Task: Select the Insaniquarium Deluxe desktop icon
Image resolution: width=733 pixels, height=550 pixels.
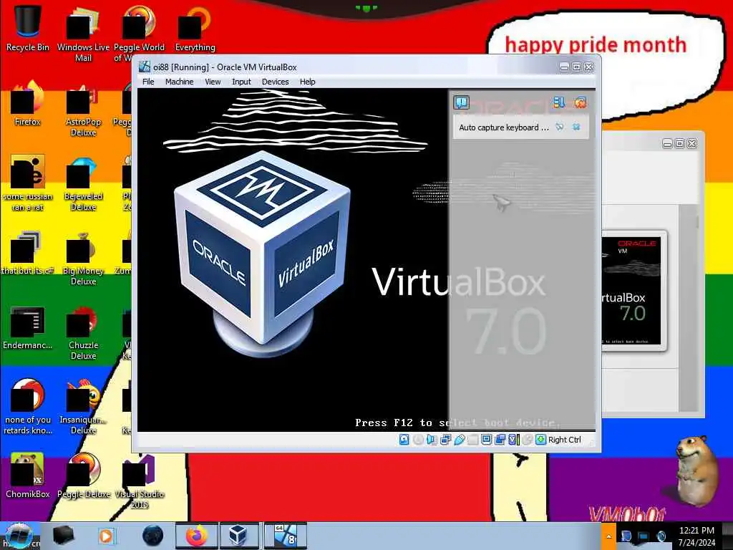Action: [83, 407]
